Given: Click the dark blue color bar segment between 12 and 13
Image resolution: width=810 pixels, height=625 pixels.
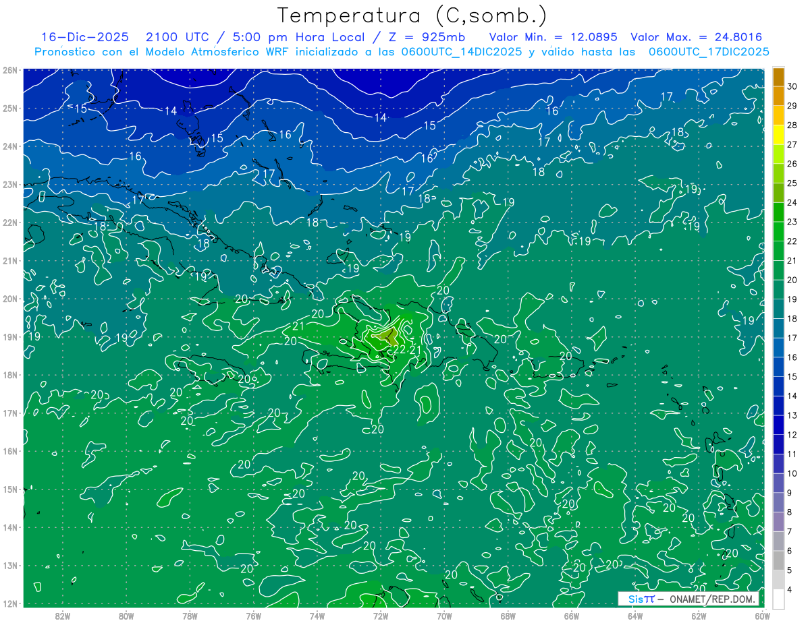Looking at the screenshot, I should (x=778, y=425).
